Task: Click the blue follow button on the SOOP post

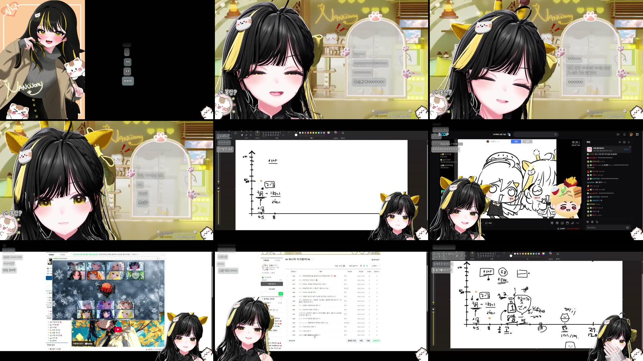Action: (x=516, y=141)
